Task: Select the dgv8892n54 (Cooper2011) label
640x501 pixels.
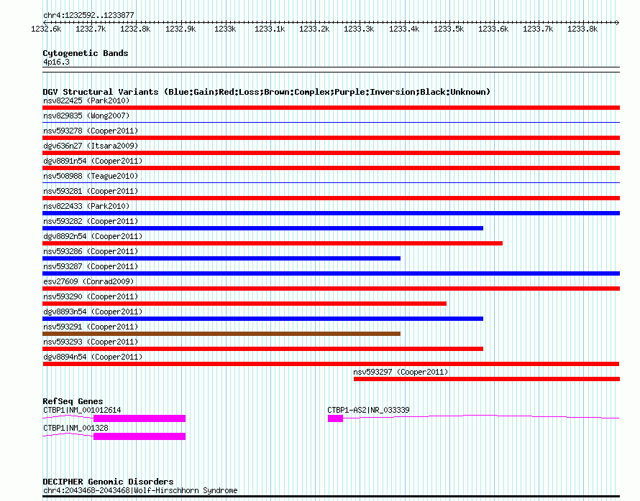Action: pos(93,236)
